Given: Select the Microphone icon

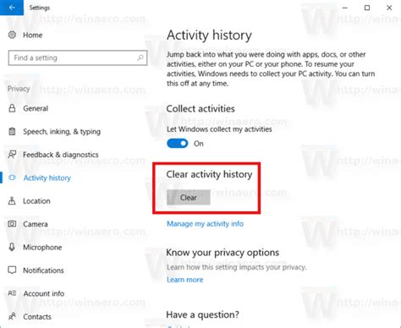Looking at the screenshot, I should tap(12, 247).
